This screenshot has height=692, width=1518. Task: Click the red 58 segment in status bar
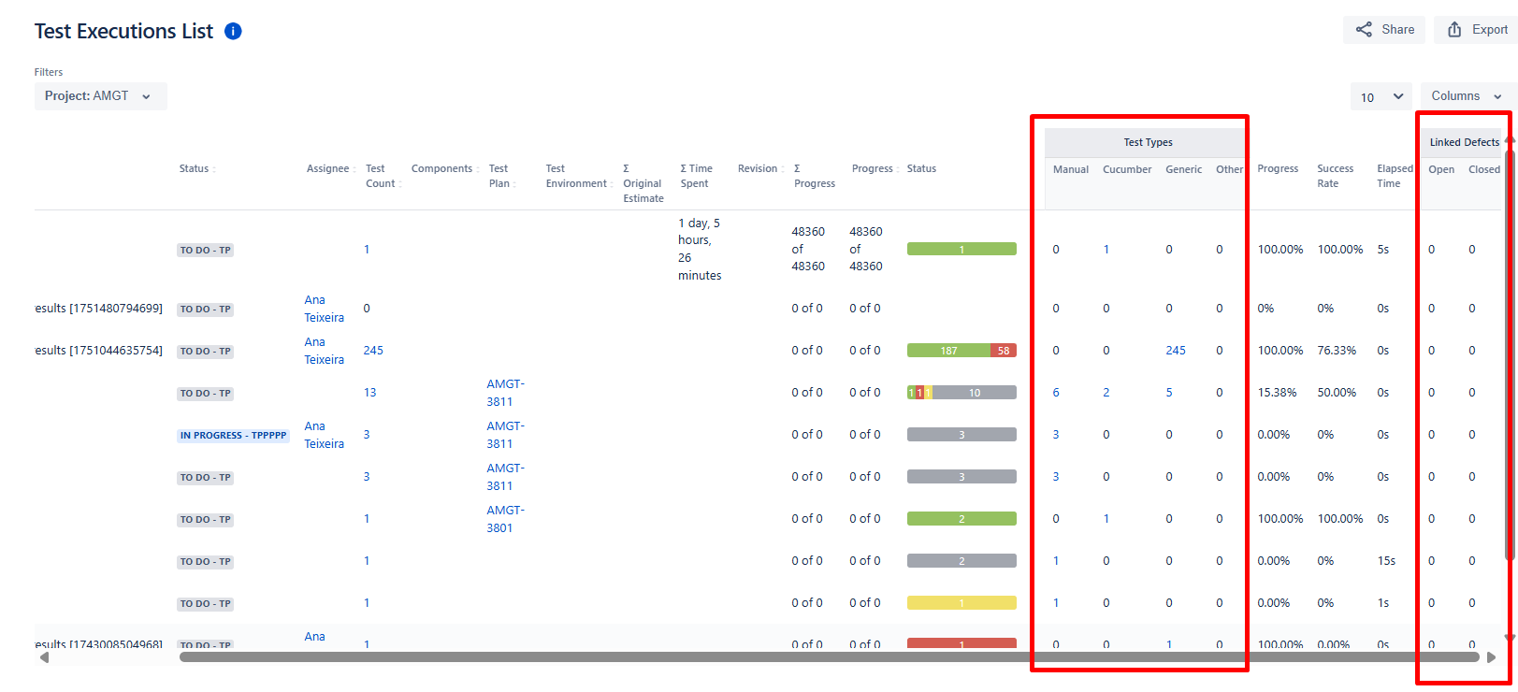(x=1003, y=352)
